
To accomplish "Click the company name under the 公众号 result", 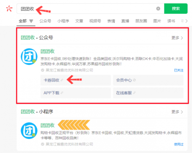I will tap(69, 70).
